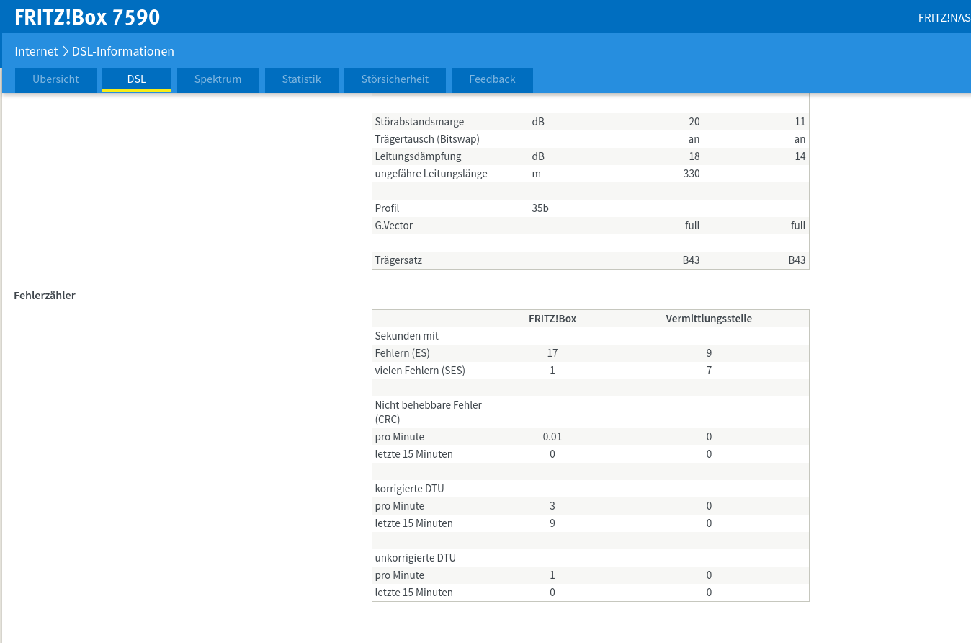Screen dimensions: 971x643
Task: Click the Vermittlungsstelle column header
Action: point(709,319)
